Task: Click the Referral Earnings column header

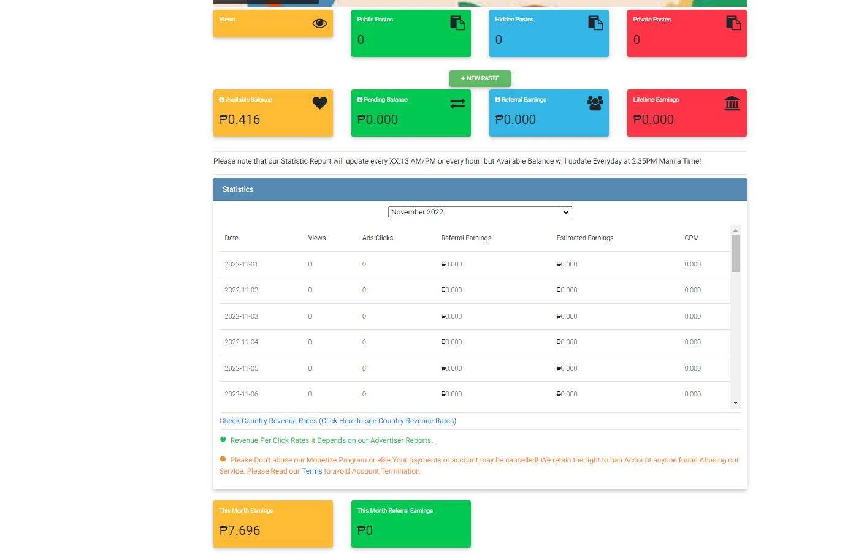Action: click(466, 238)
